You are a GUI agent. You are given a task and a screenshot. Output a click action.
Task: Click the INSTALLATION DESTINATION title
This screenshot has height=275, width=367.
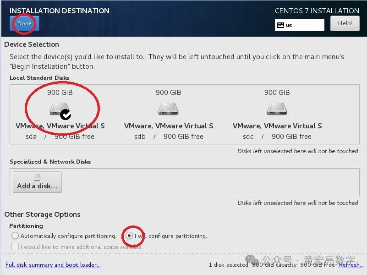(x=60, y=11)
